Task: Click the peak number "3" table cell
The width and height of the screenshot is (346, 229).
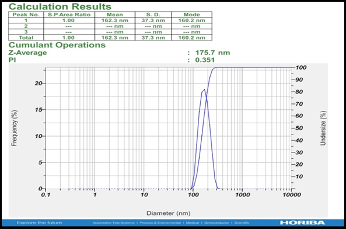Action: pos(26,32)
